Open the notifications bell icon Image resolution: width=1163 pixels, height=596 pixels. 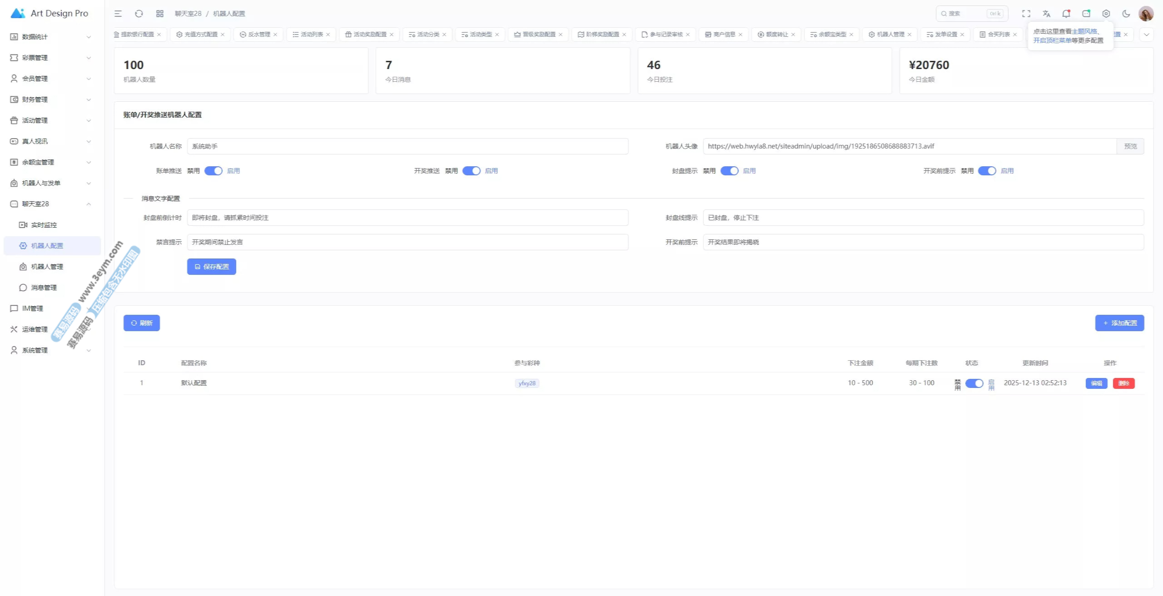1066,14
